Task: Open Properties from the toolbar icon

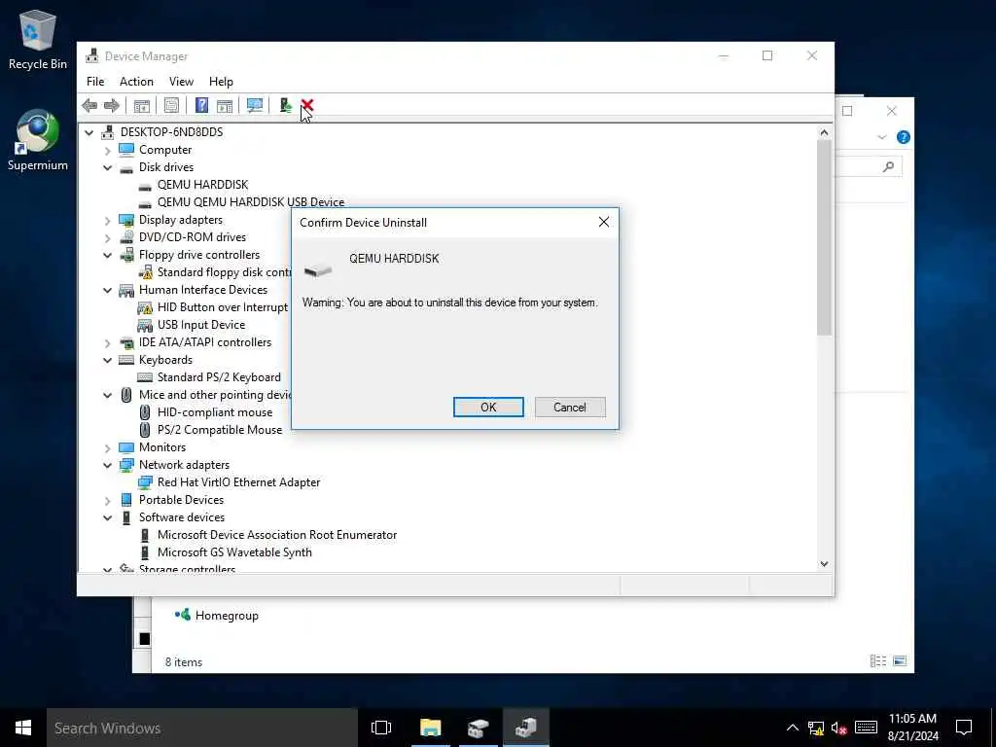Action: click(x=171, y=105)
